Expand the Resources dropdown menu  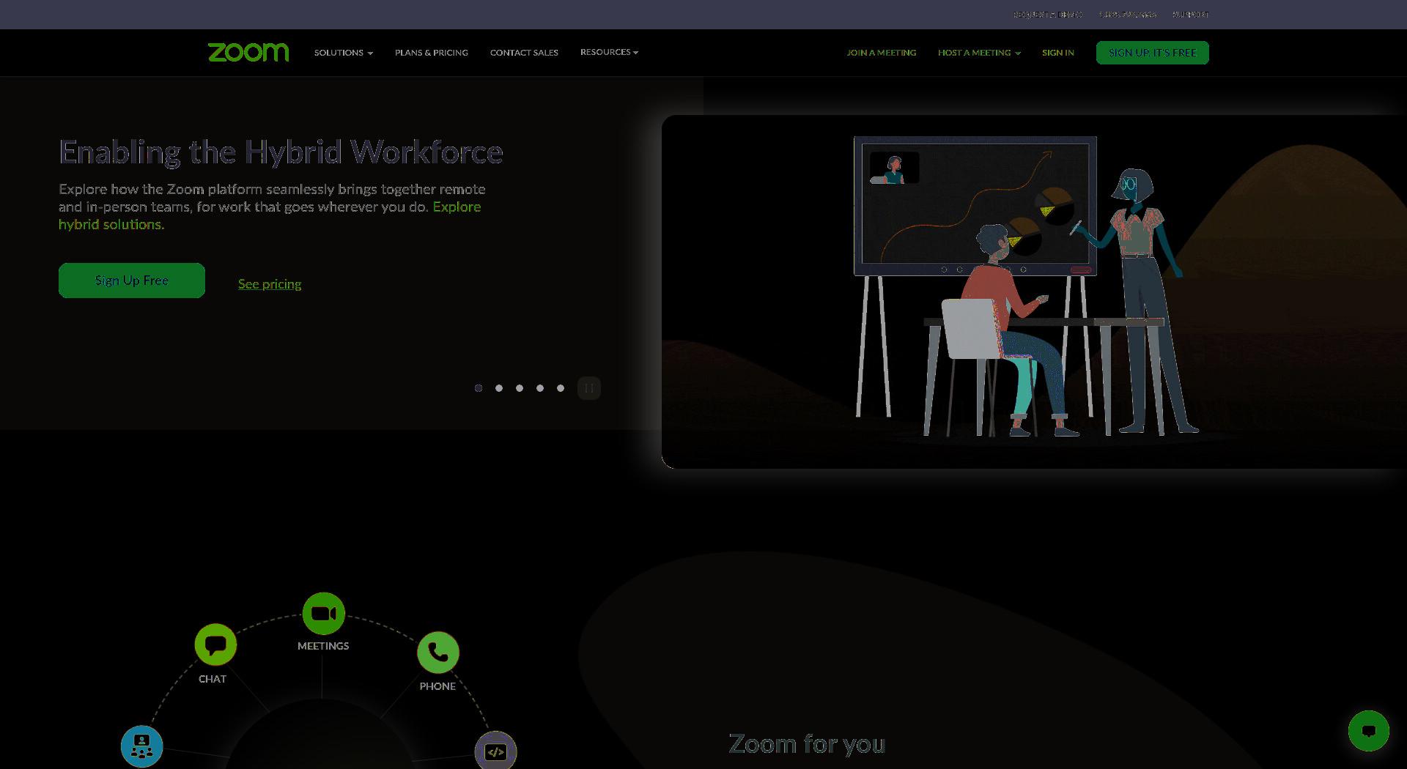[609, 52]
